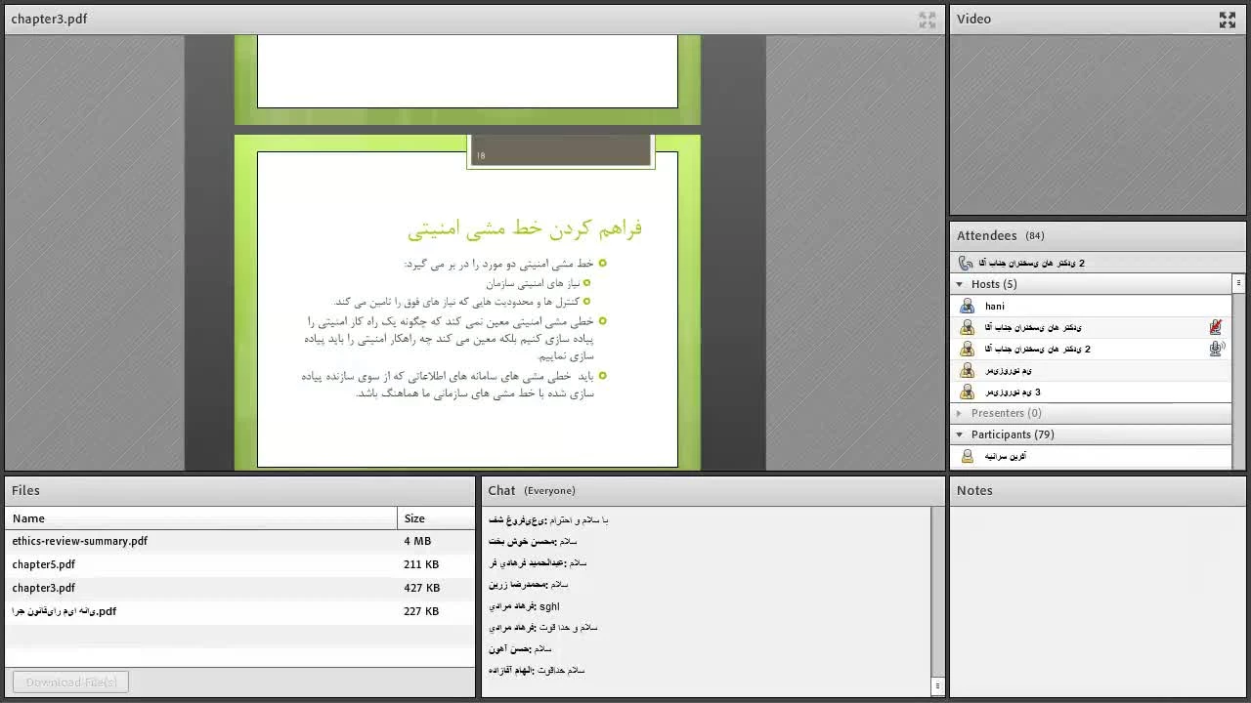
Task: Open the Attendees pod options menu icon
Action: [x=1238, y=283]
